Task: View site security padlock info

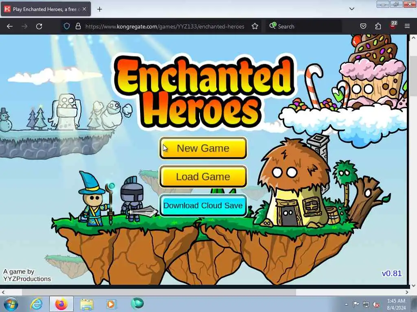Action: pyautogui.click(x=78, y=26)
